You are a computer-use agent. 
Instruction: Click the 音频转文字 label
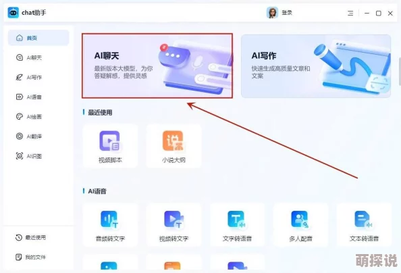pyautogui.click(x=110, y=239)
